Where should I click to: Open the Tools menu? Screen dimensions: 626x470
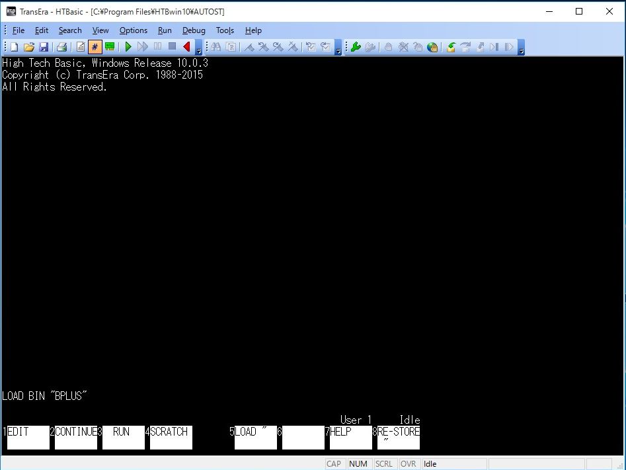click(x=225, y=30)
